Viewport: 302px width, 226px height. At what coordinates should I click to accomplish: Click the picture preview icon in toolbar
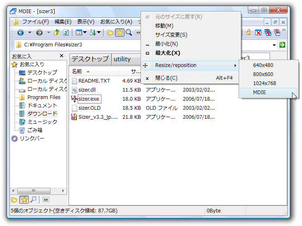pos(138,32)
